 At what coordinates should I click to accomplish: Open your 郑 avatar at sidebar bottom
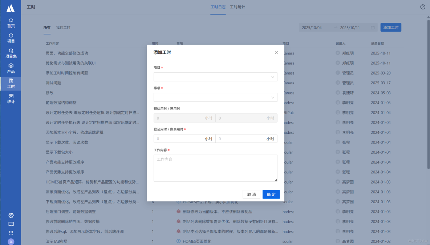[11, 242]
